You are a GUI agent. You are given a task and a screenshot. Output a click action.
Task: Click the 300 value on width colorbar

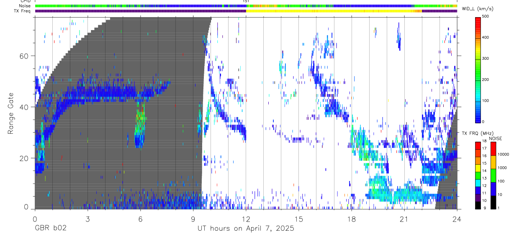click(x=486, y=59)
